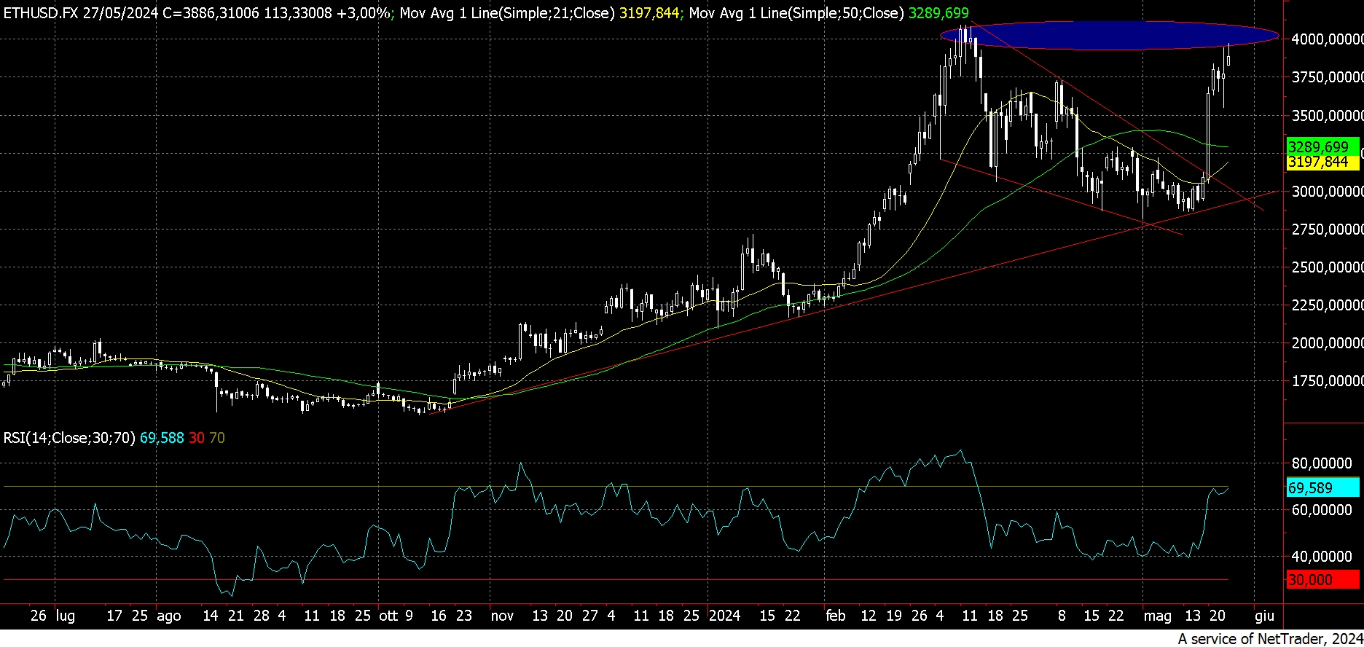Click the 'ago' month label on time axis
The width and height of the screenshot is (1364, 647).
169,616
